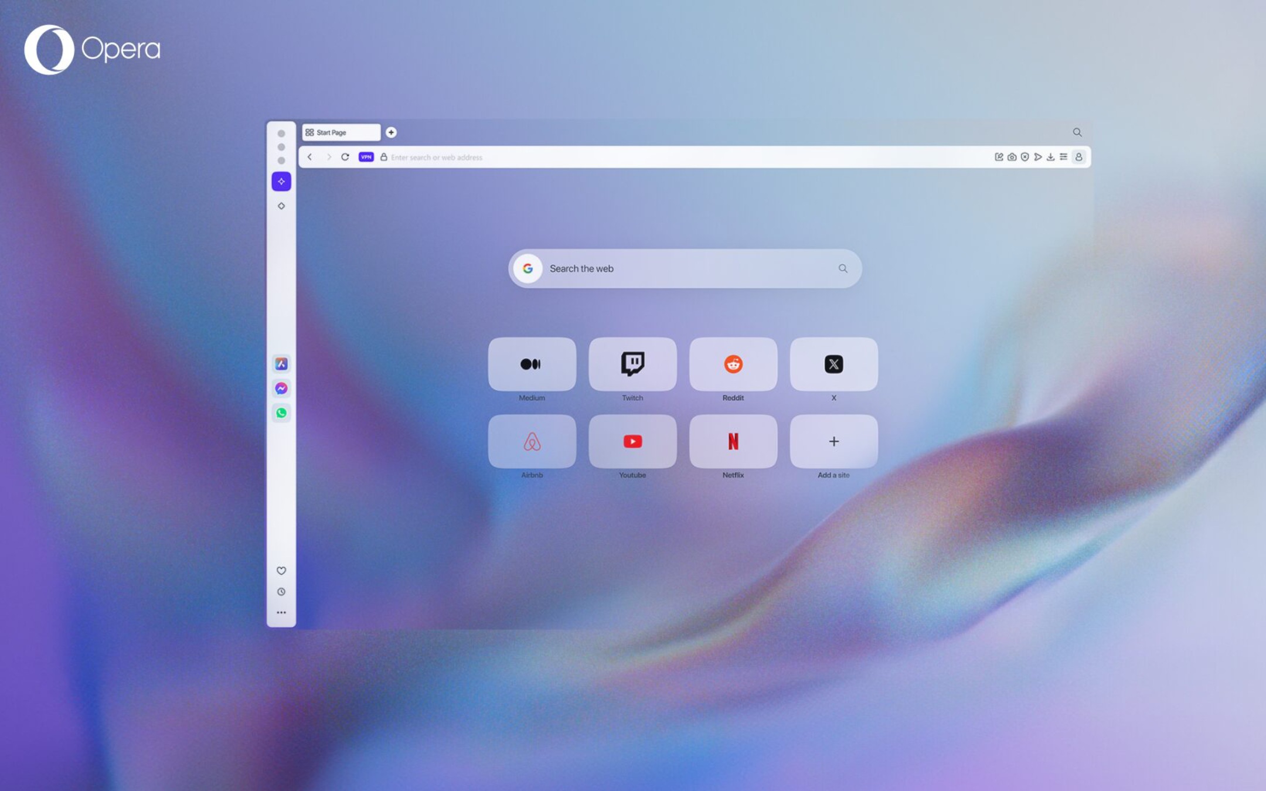
Task: Click the padlock site info icon
Action: 384,157
